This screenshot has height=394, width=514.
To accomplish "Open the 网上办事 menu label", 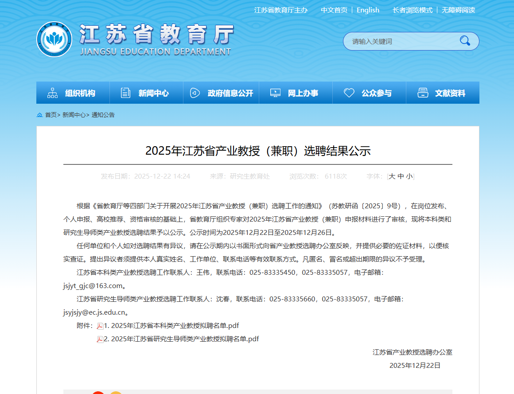I will (x=303, y=93).
